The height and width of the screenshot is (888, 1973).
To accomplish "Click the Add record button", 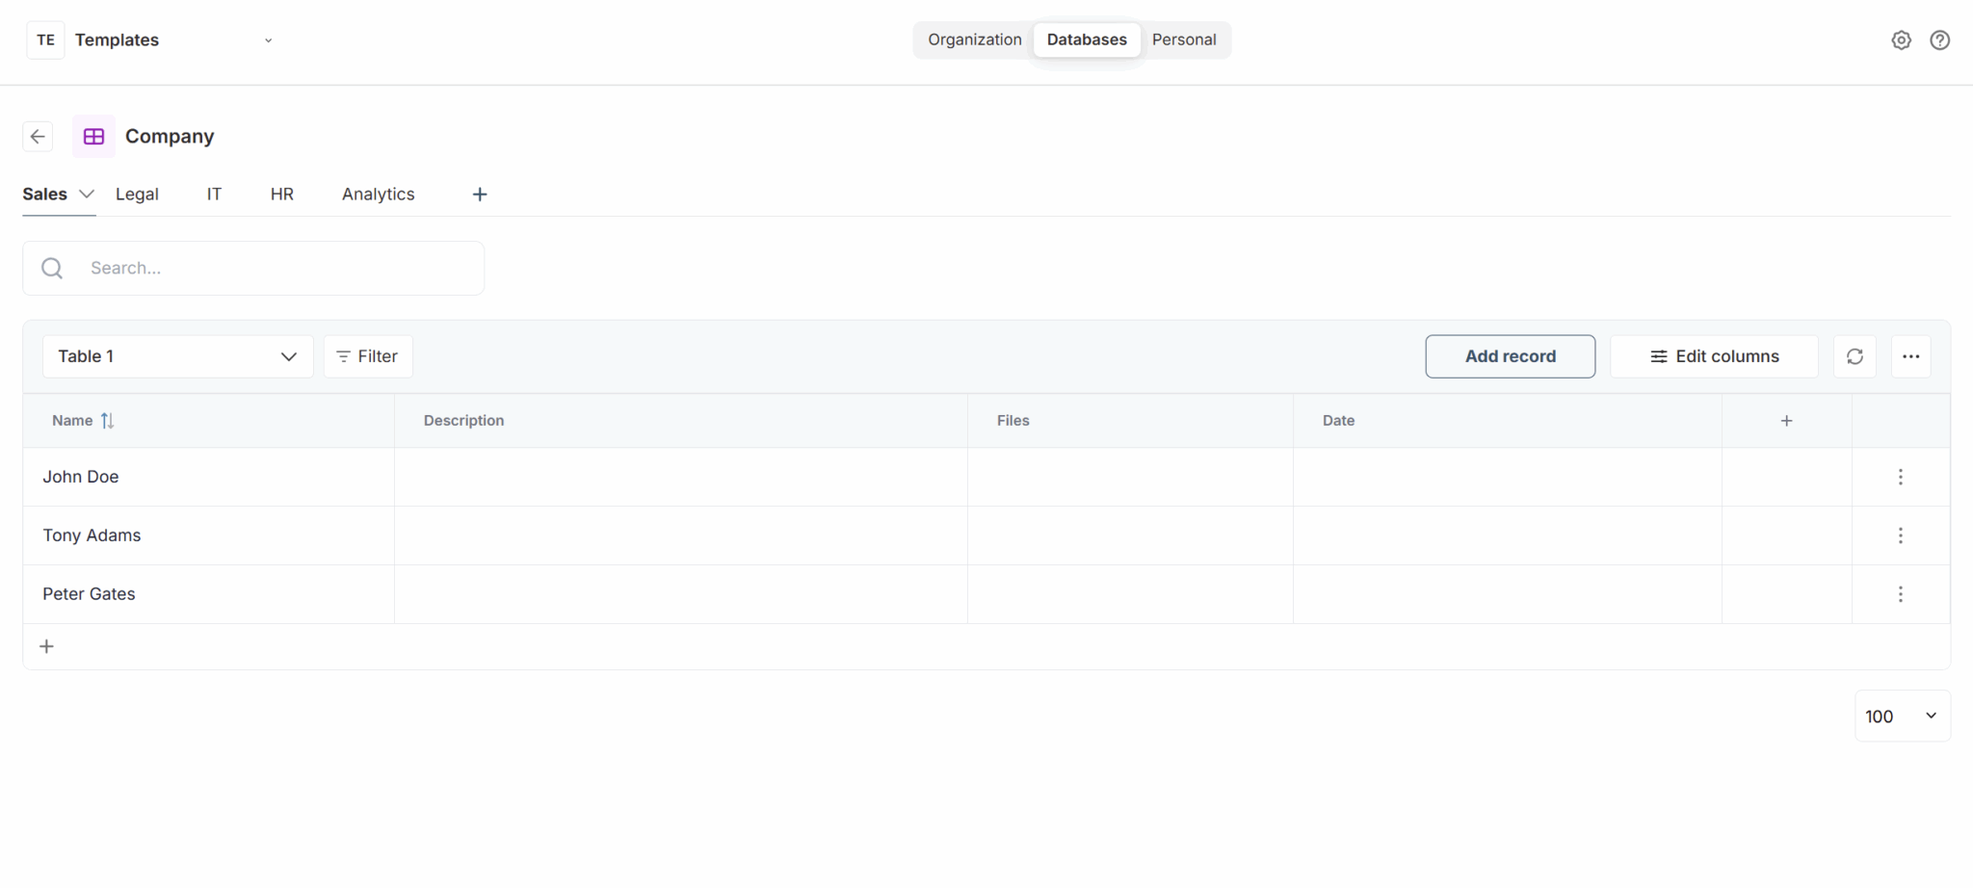I will click(x=1510, y=356).
